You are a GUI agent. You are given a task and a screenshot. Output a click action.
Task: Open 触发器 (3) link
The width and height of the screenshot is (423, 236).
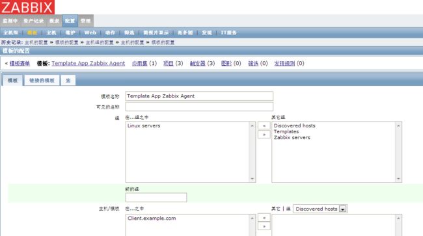point(197,63)
